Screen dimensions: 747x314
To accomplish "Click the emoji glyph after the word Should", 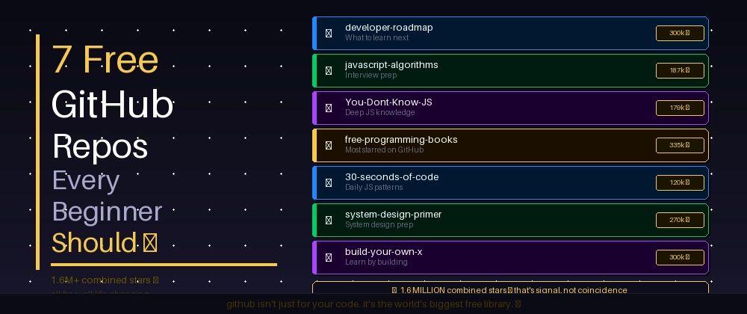I will tap(150, 243).
